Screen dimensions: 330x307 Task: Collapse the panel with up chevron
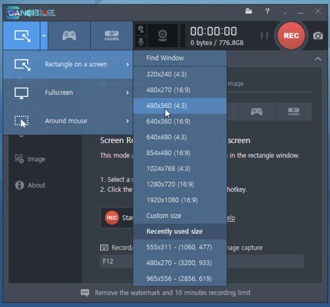tap(318, 59)
